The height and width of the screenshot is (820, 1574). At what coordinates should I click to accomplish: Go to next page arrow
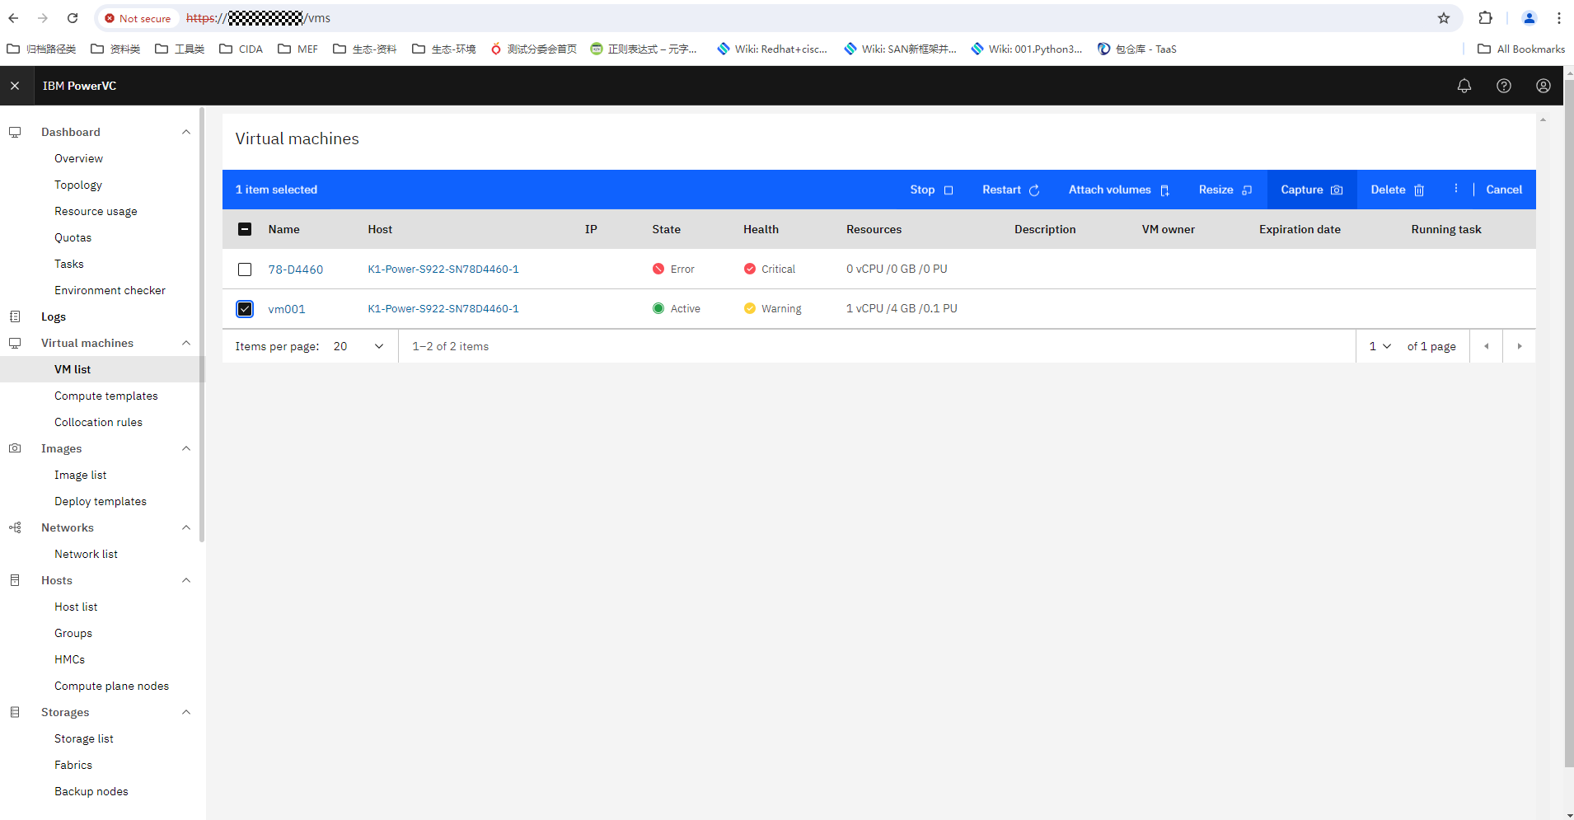(x=1520, y=346)
